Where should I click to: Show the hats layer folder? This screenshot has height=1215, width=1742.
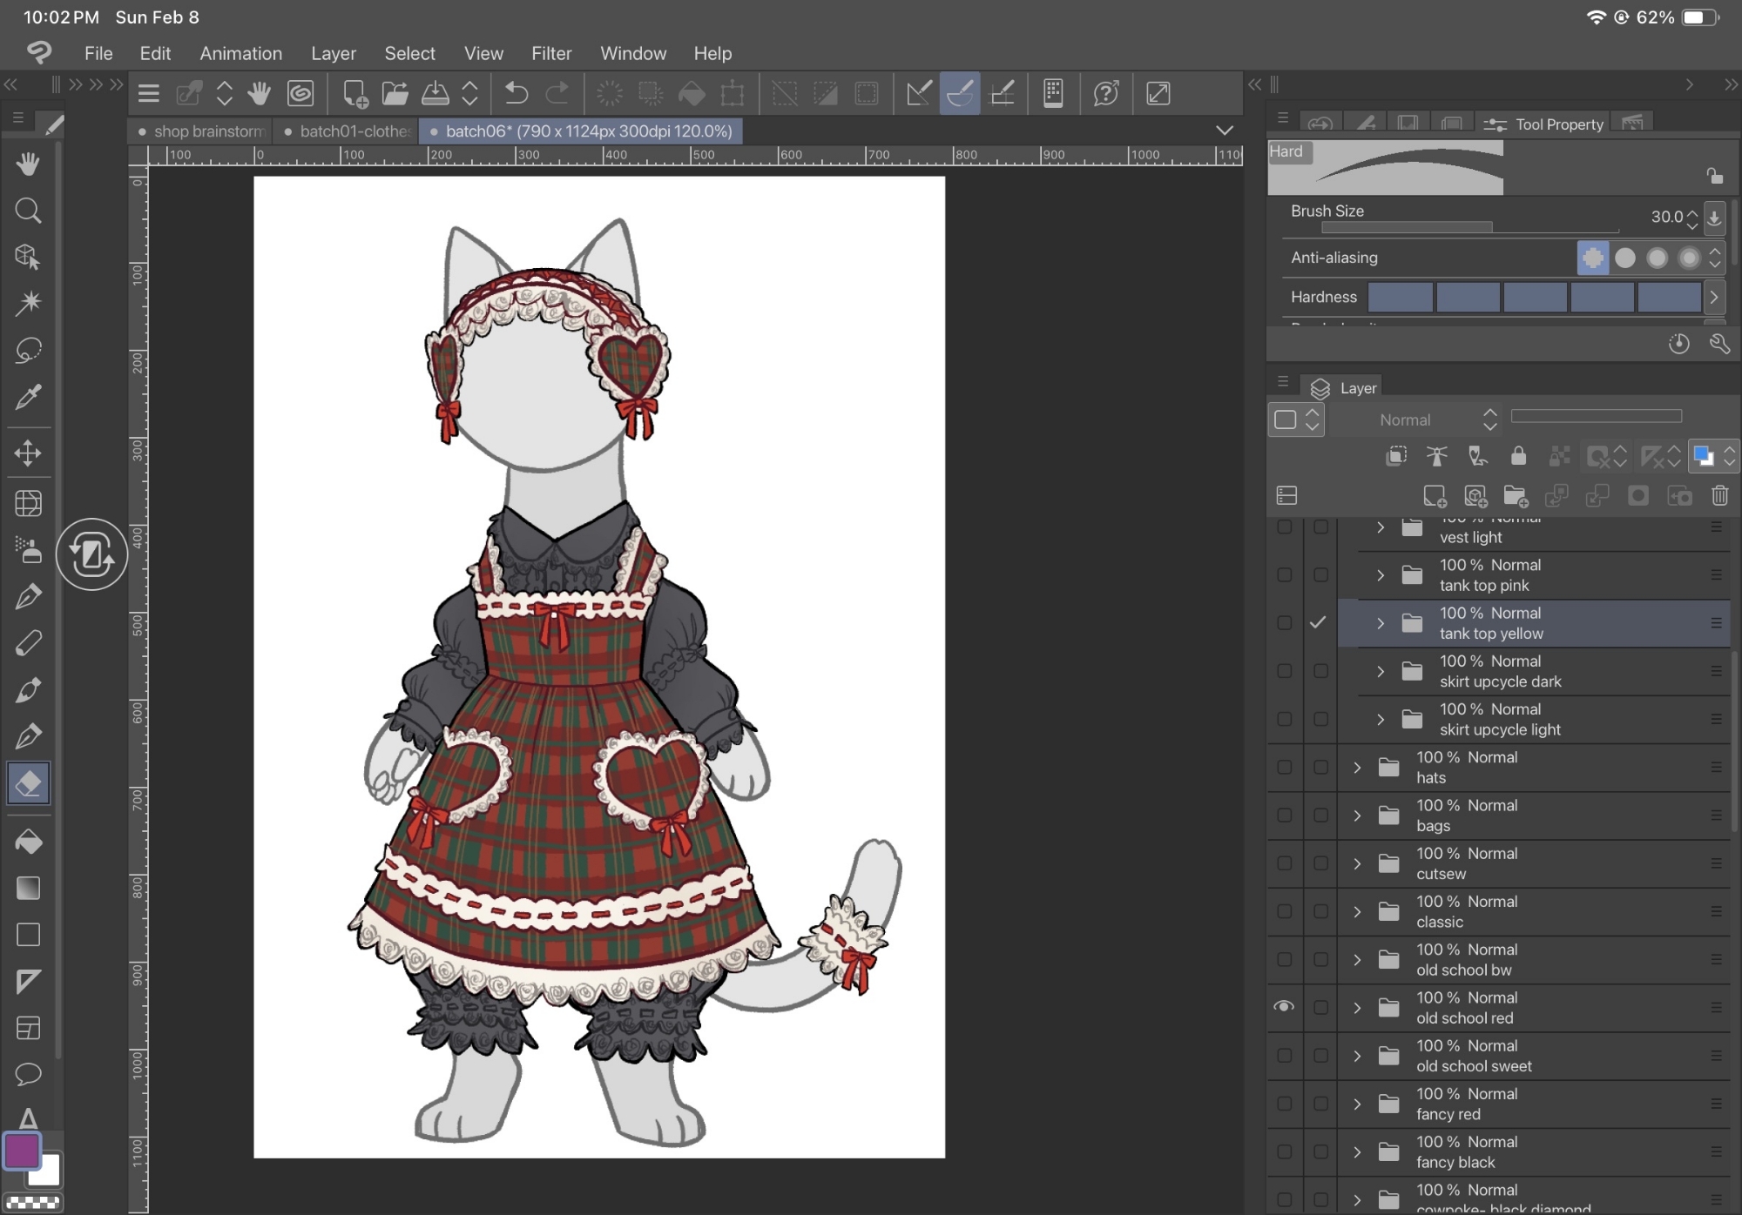(x=1284, y=768)
